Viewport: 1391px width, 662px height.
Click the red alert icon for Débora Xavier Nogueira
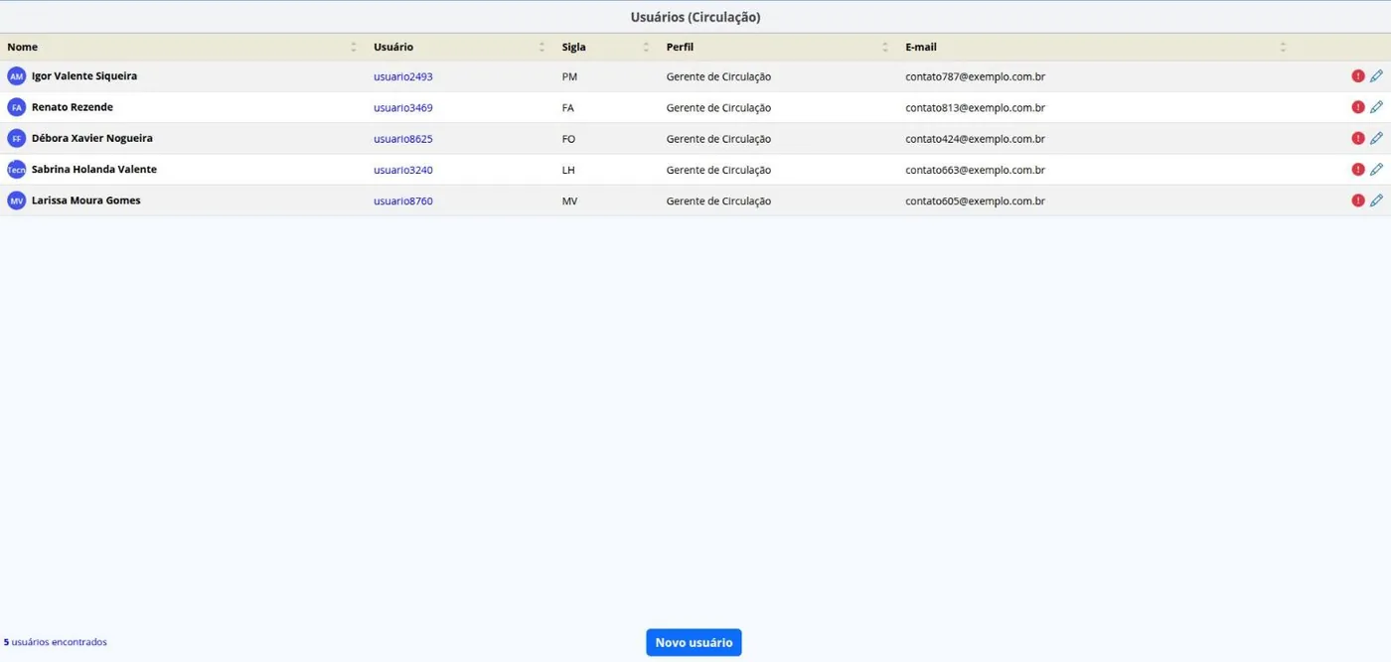pos(1358,138)
